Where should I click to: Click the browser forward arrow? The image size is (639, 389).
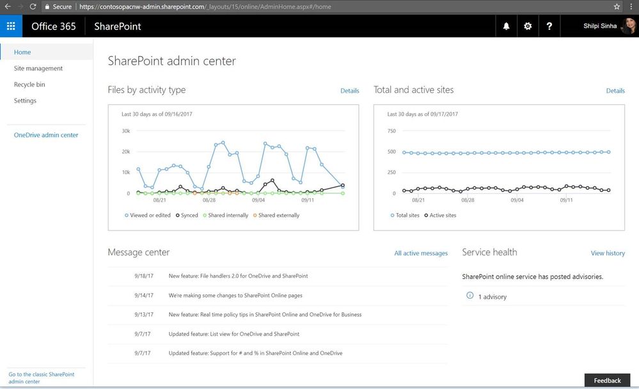pyautogui.click(x=20, y=6)
